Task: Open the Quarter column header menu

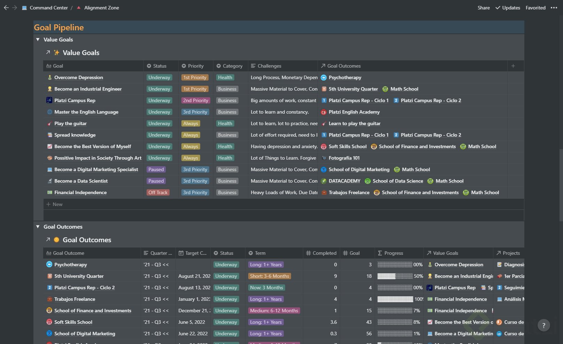Action: (x=158, y=253)
